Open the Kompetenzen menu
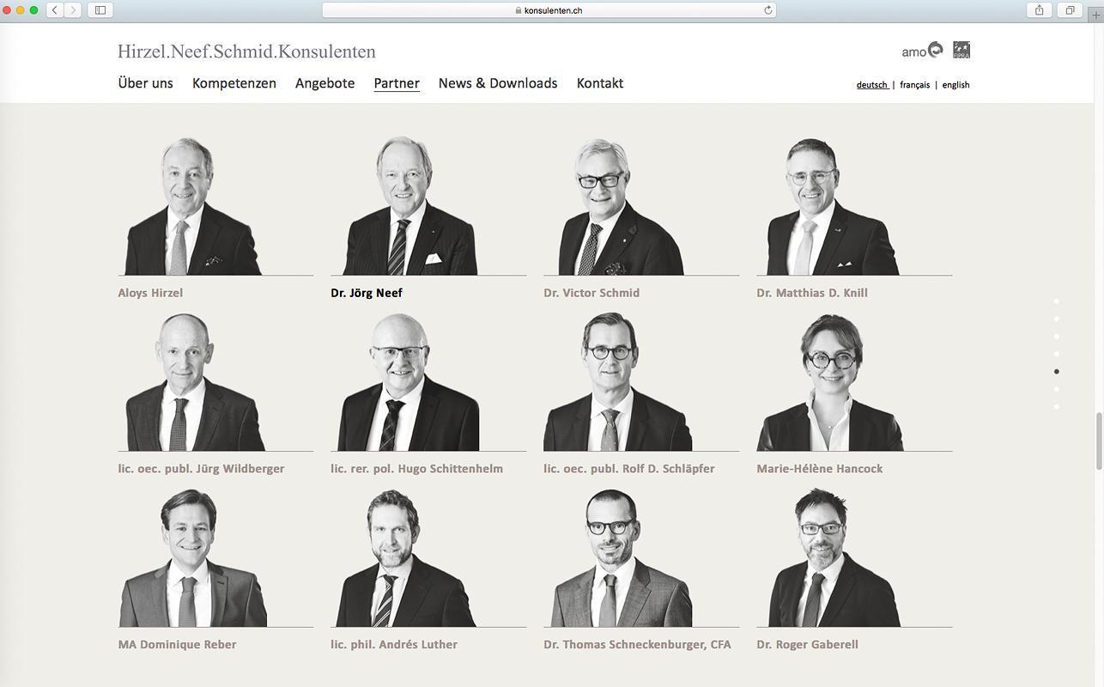1104x687 pixels. (x=234, y=83)
